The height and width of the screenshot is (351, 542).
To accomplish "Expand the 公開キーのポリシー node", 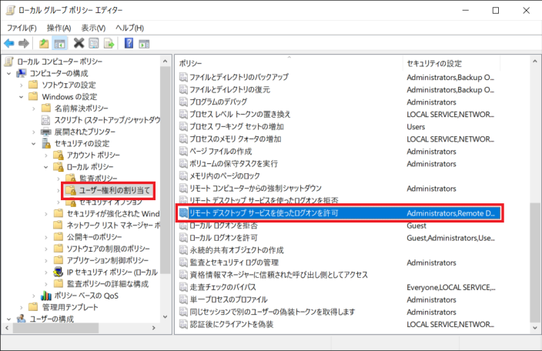I will [46, 237].
